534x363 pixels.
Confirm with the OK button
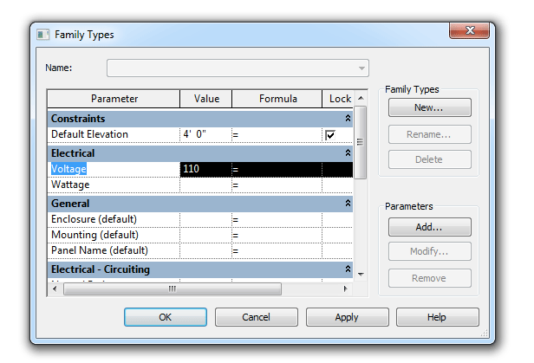click(x=166, y=317)
